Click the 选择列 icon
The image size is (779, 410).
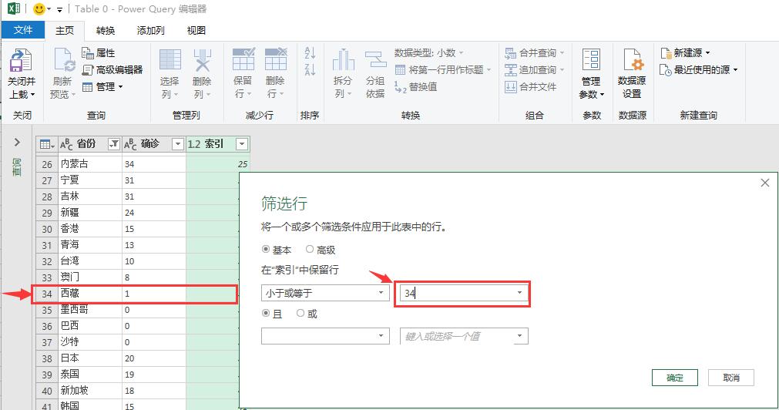tap(170, 62)
